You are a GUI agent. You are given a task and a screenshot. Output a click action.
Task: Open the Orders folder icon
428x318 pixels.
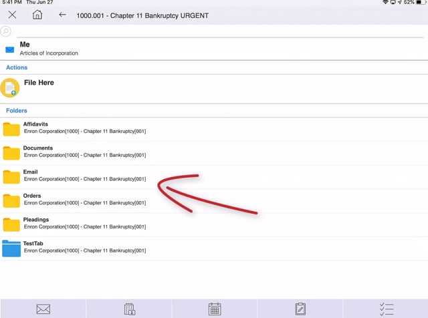pos(11,200)
